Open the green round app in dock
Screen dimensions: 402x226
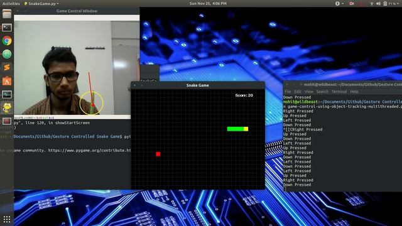click(x=7, y=54)
